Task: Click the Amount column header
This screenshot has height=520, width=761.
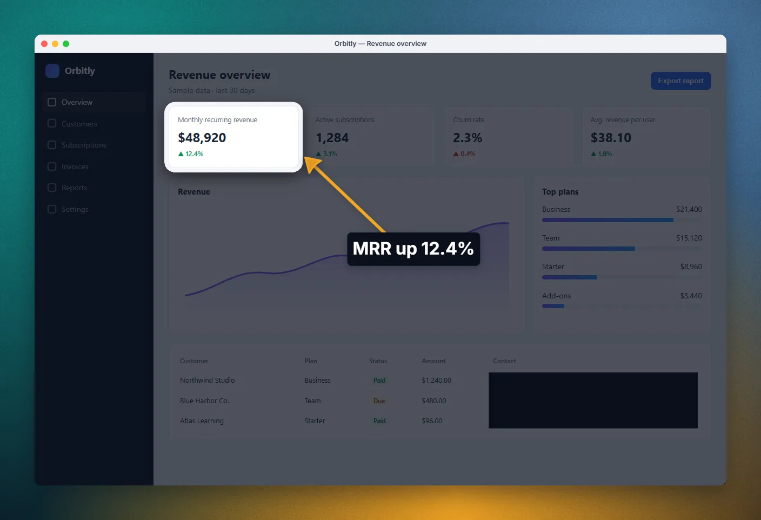Action: click(x=433, y=361)
